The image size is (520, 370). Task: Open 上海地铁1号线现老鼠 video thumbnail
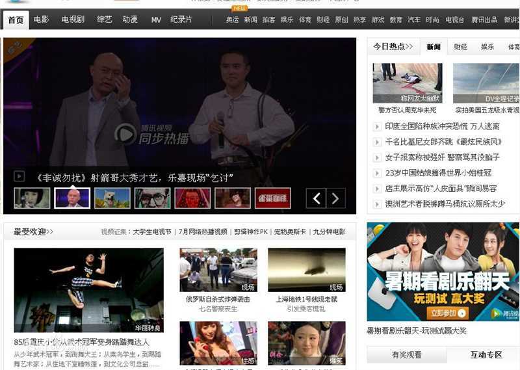click(x=307, y=270)
